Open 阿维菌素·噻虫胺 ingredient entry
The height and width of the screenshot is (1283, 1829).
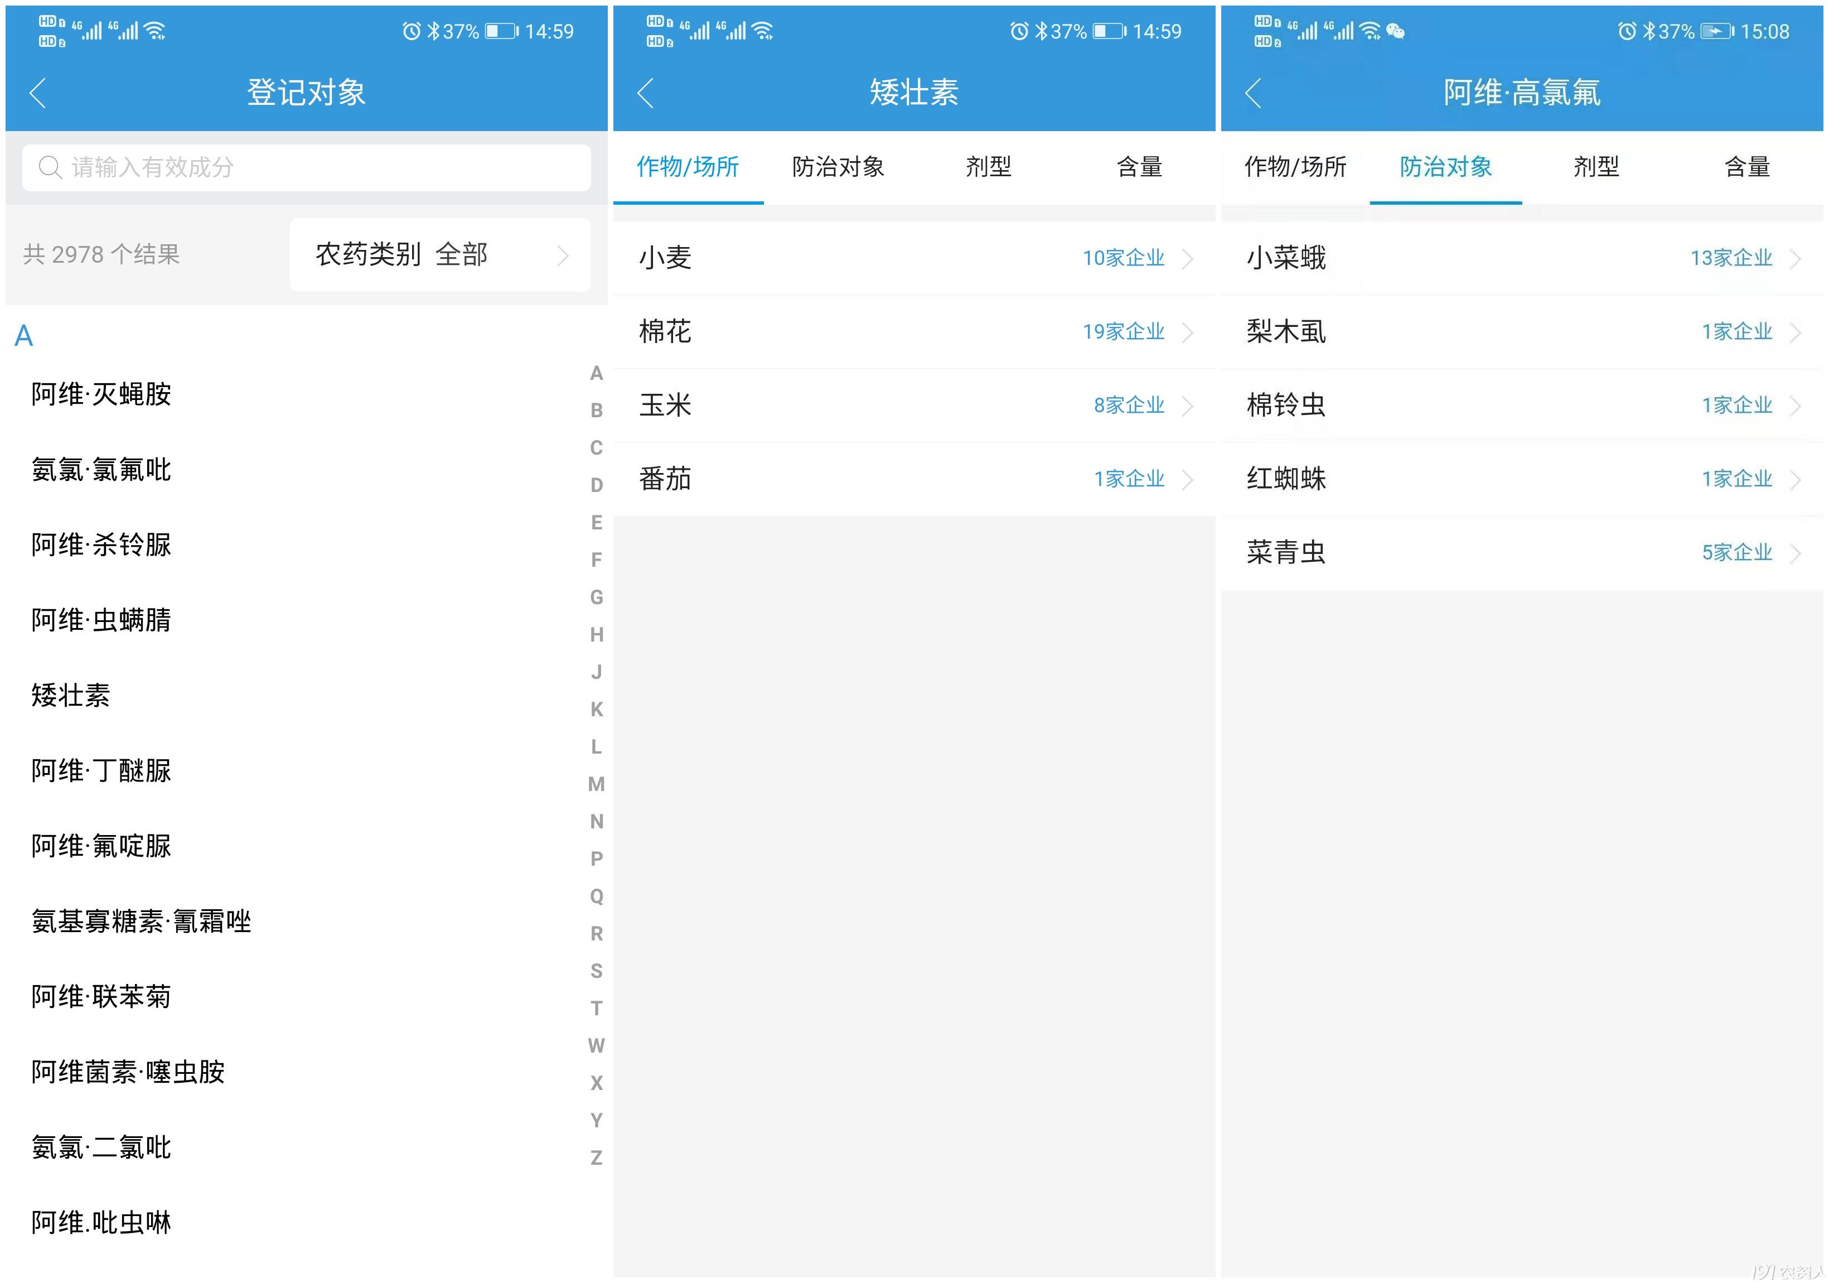pos(128,1072)
